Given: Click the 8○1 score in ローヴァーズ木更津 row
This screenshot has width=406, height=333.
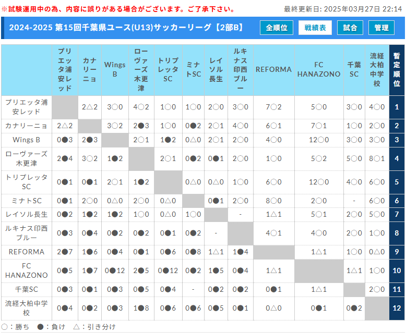Looking at the screenshot, I should [x=377, y=159].
